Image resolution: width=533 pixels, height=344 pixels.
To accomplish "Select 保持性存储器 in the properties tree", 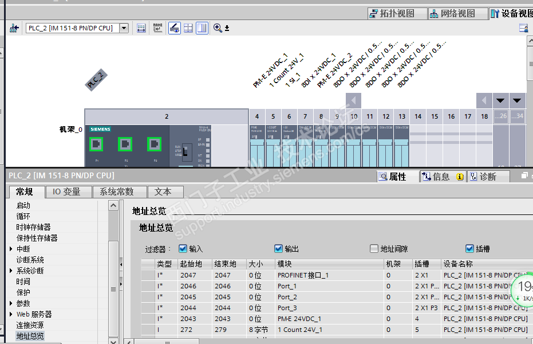I will [37, 238].
